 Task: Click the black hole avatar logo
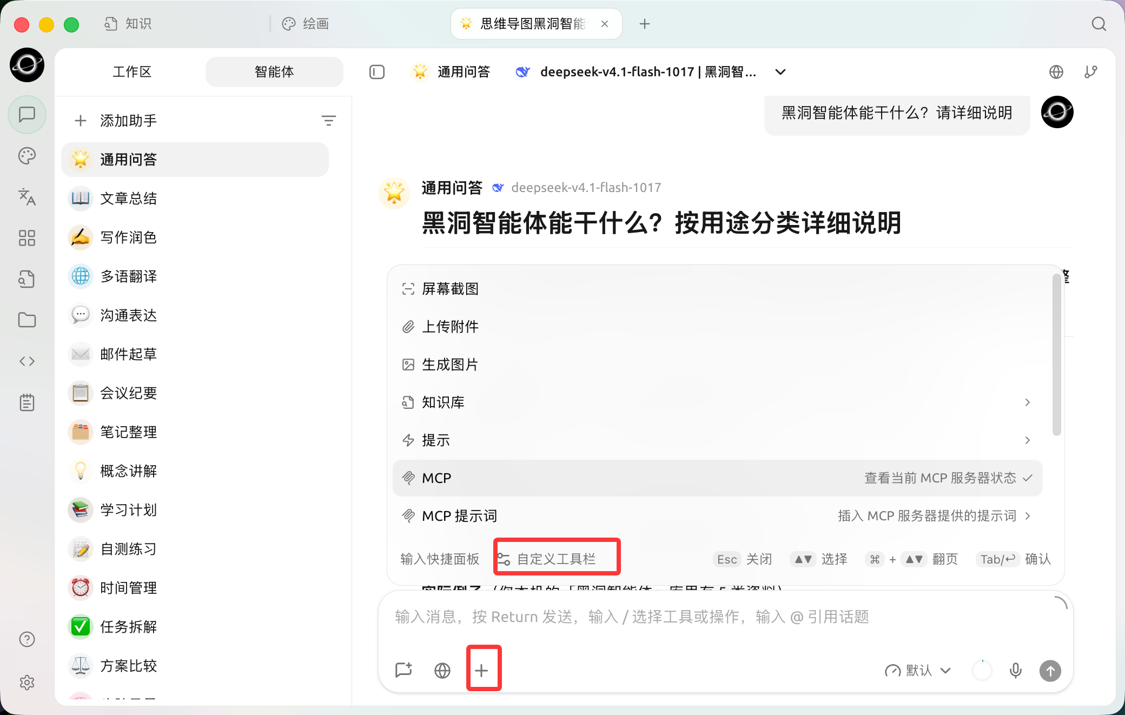(x=27, y=65)
